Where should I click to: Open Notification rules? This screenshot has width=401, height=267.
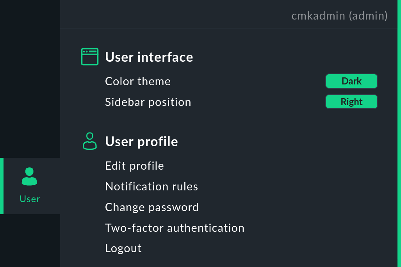[151, 186]
